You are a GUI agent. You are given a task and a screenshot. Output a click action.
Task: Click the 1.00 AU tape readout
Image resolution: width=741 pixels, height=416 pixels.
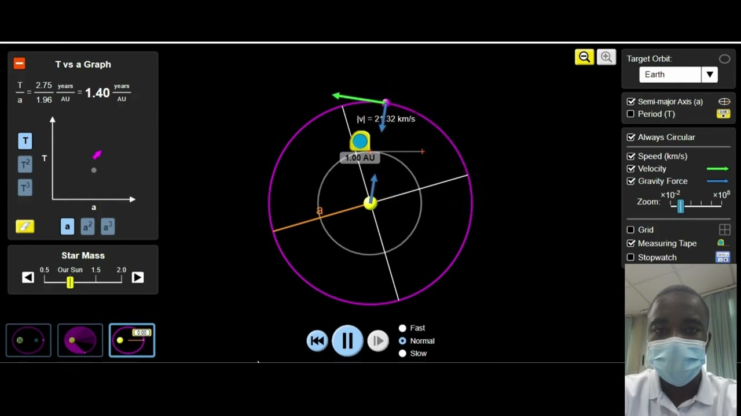point(360,158)
